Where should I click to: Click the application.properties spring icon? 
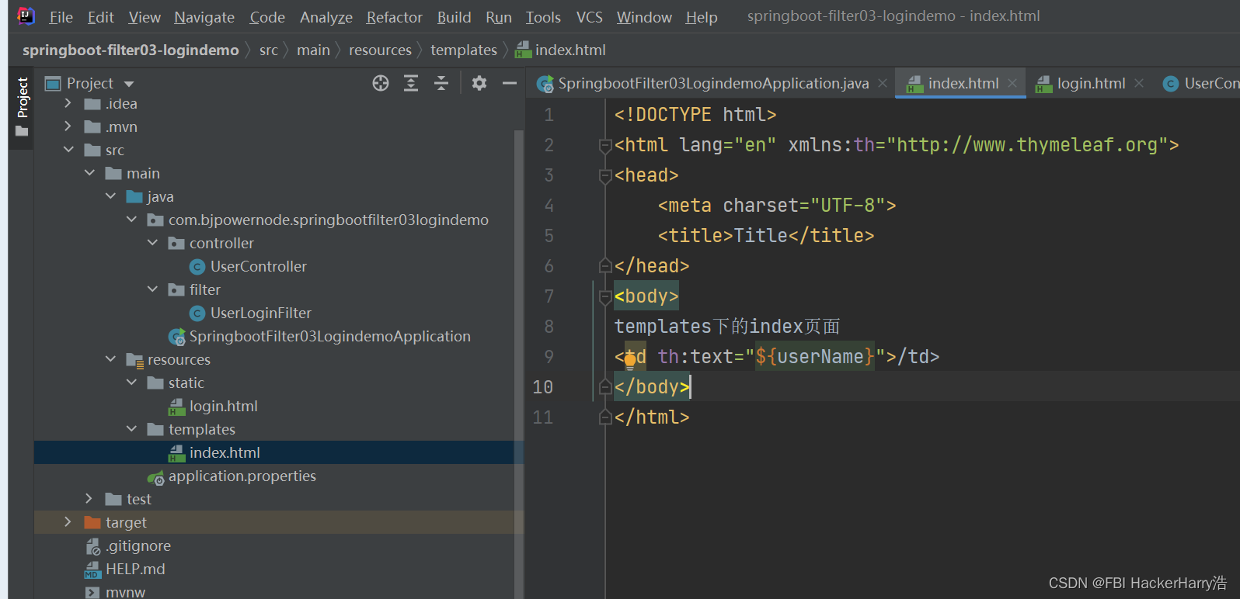click(x=156, y=476)
